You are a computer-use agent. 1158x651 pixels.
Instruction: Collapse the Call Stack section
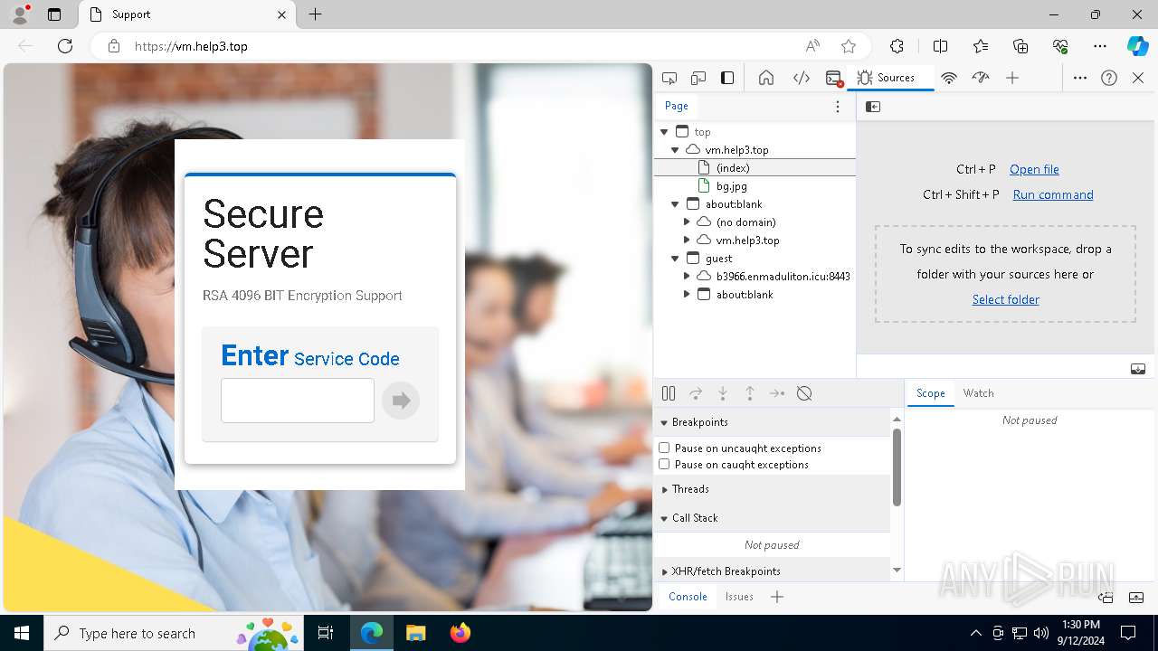[772, 518]
